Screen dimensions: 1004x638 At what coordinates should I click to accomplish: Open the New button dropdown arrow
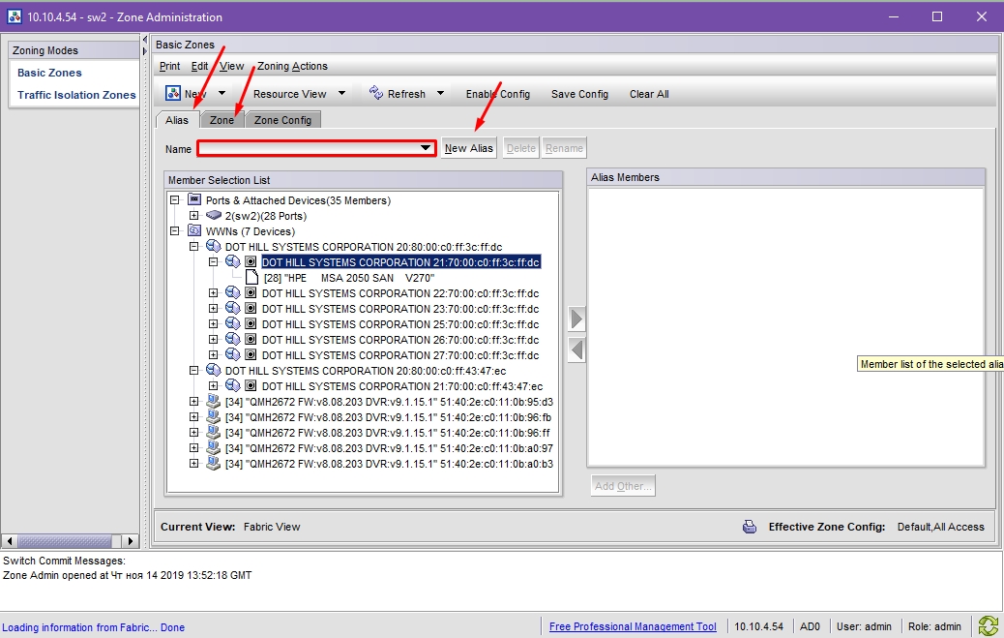click(x=222, y=94)
